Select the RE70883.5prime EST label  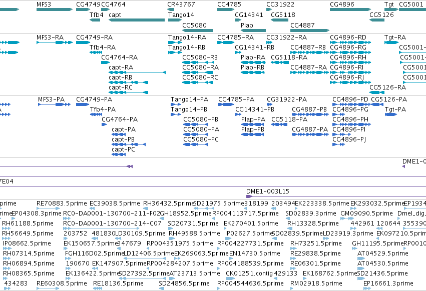point(62,203)
